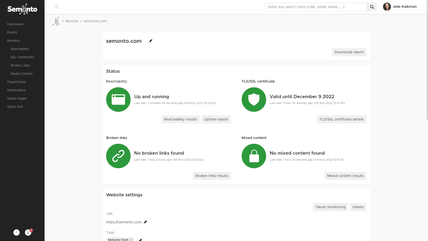Click the Jelle Kalkman user name
428x241 pixels.
coord(405,7)
